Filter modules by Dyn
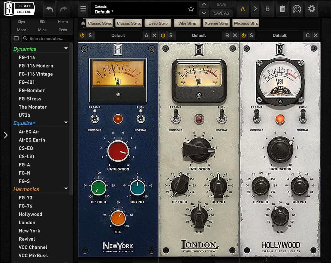Screen dimensions: 331x263 22,22
